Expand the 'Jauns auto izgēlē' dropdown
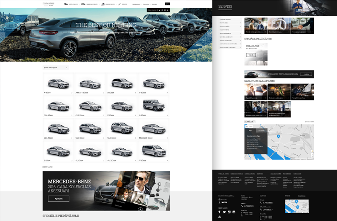This screenshot has height=221, width=337. [56, 67]
